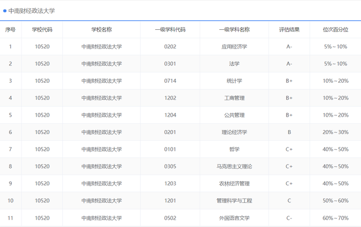Screen dimensions: 361x227
Task: Click the B+ result for 统计学
Action: (x=289, y=81)
